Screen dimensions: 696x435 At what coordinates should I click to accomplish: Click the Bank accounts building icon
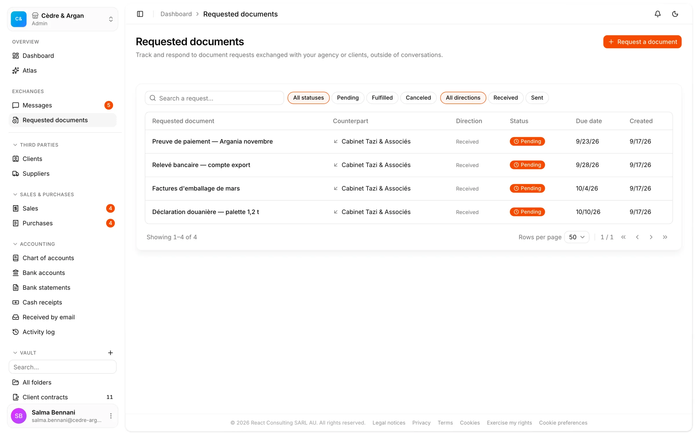[16, 273]
